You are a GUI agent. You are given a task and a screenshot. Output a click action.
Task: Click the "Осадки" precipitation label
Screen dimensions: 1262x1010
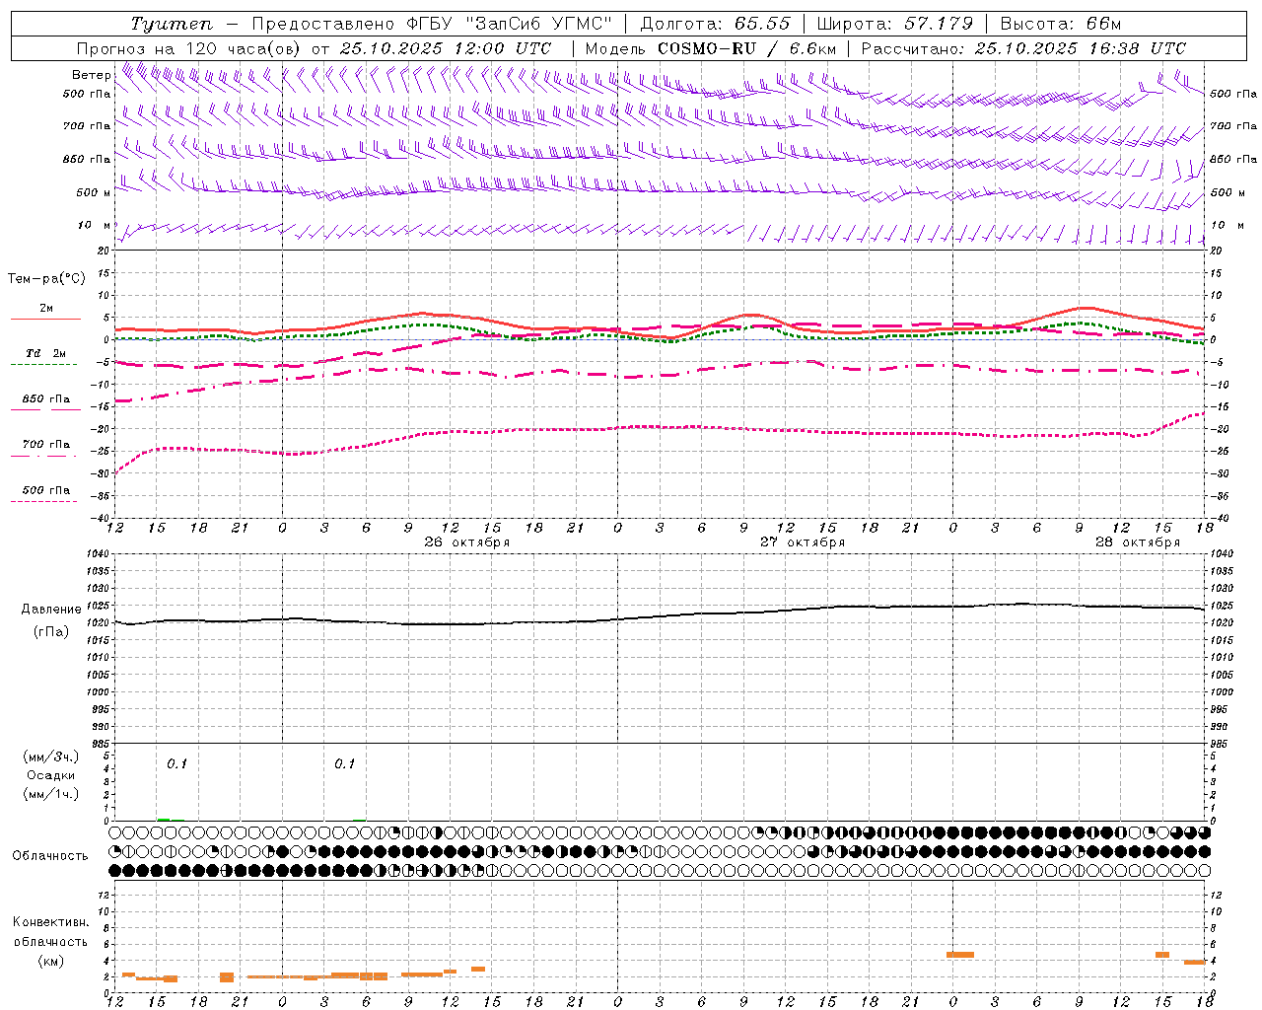pos(51,775)
